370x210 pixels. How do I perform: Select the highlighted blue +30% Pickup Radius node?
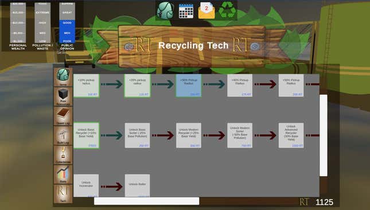point(189,85)
